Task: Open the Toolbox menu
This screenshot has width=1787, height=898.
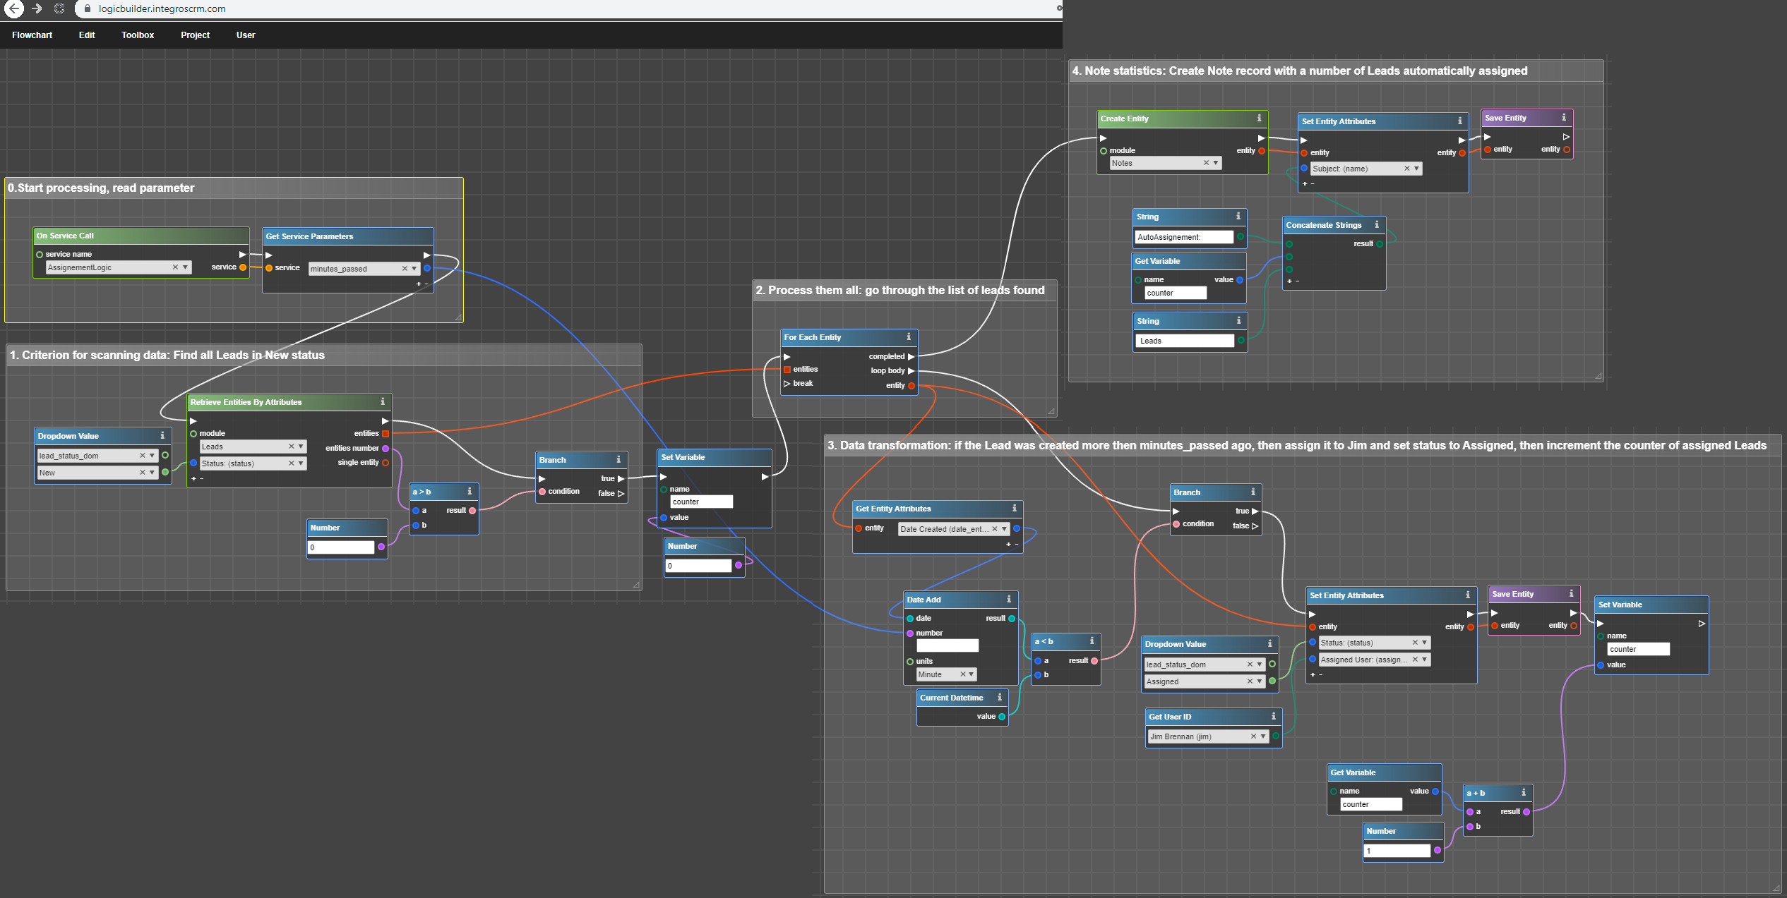Action: point(138,35)
